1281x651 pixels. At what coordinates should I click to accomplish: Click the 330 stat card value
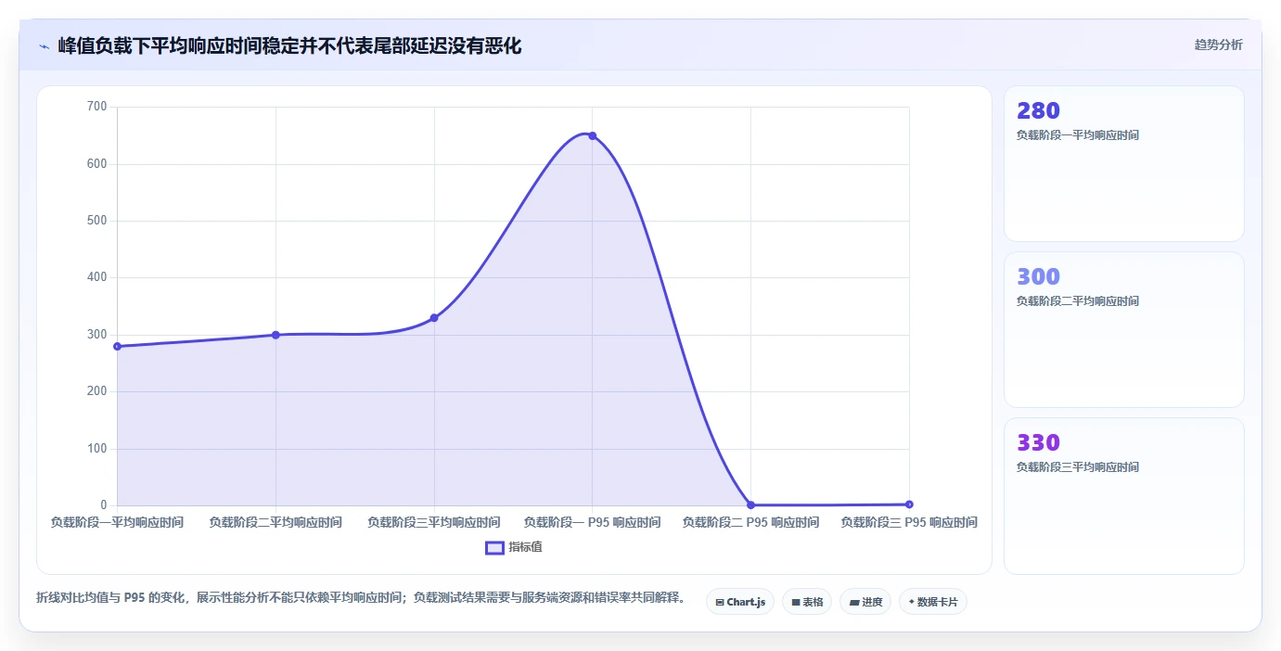[1038, 443]
